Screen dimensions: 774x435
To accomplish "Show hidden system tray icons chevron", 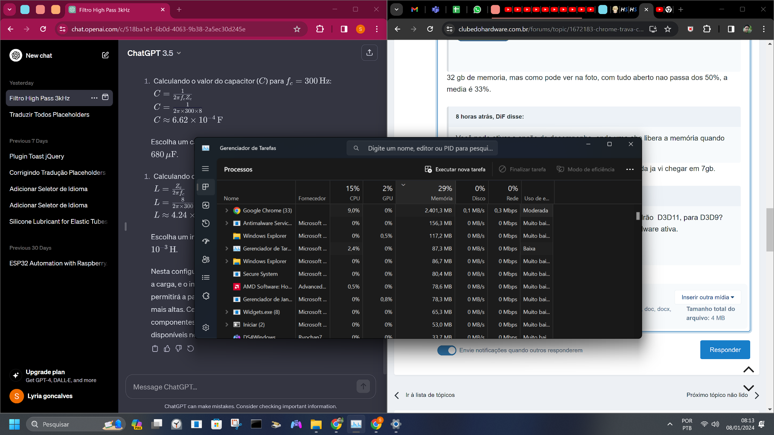I will point(670,424).
